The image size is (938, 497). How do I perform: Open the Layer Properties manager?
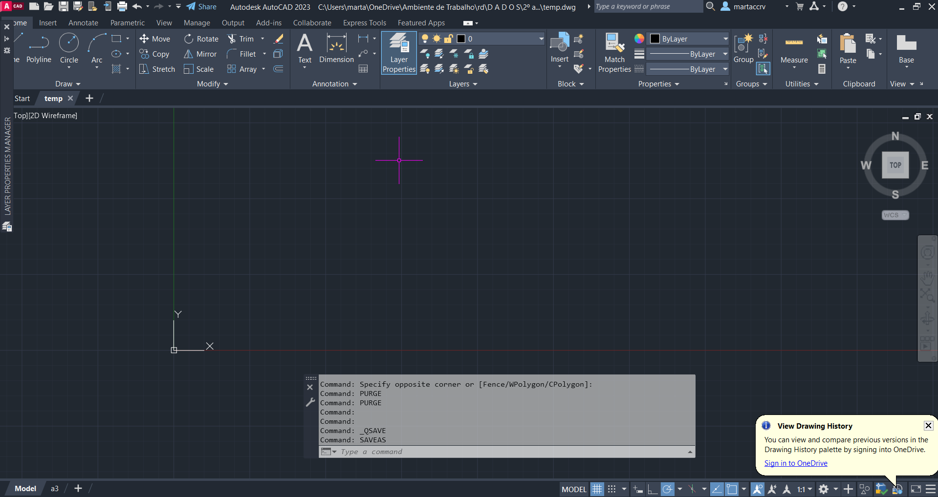click(399, 53)
